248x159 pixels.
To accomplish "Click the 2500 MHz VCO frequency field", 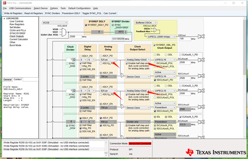I will click(76, 37).
